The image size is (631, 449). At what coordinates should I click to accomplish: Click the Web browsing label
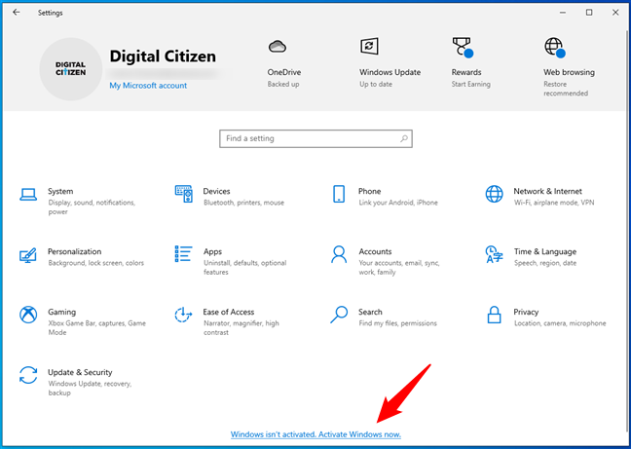[569, 72]
